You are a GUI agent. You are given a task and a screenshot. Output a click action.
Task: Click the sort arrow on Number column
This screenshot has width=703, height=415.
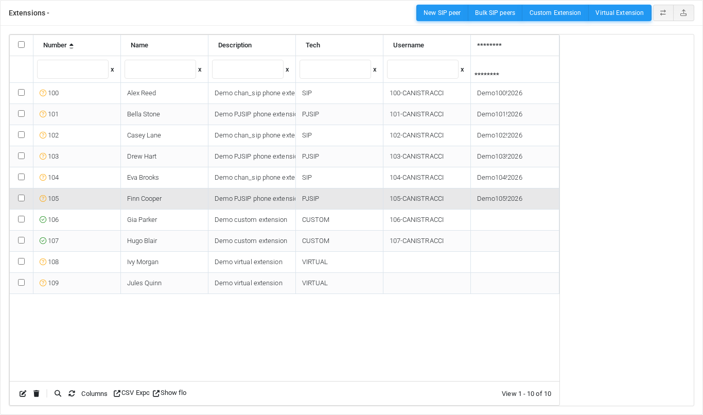[x=71, y=46]
